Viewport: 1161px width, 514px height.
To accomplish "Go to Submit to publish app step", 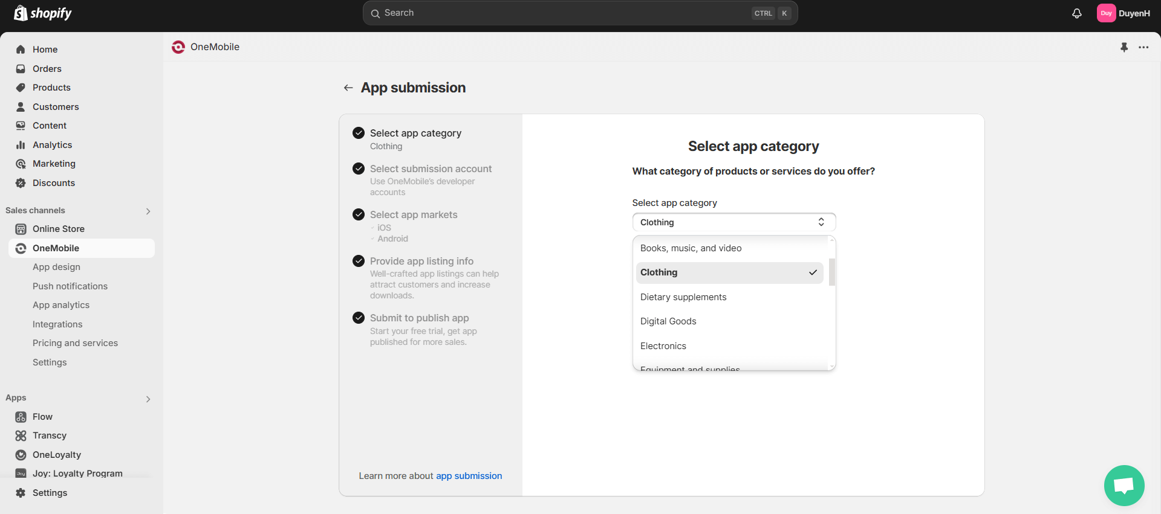I will click(420, 318).
